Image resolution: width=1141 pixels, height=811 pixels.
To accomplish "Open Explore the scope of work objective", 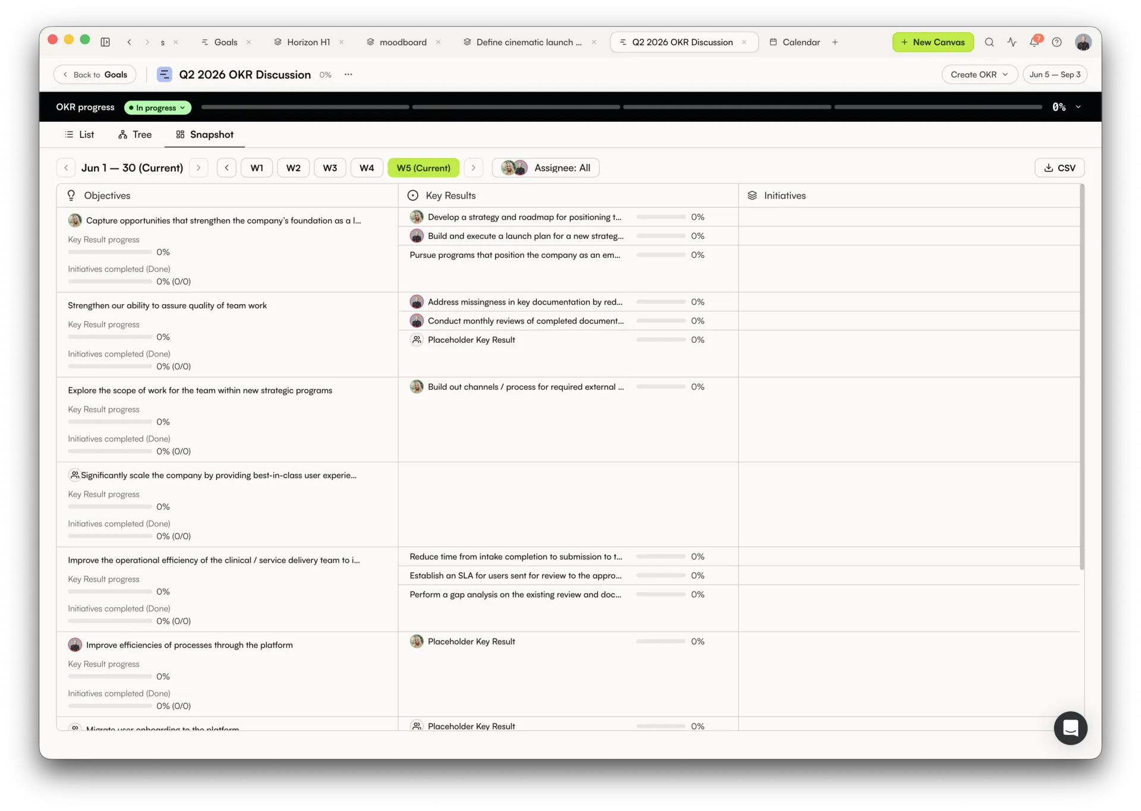I will (x=200, y=390).
